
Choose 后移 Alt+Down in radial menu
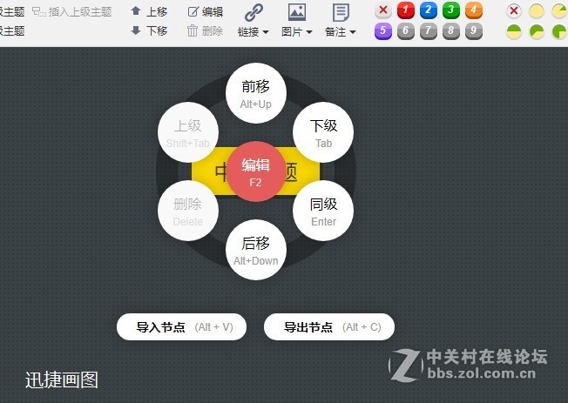coord(256,250)
